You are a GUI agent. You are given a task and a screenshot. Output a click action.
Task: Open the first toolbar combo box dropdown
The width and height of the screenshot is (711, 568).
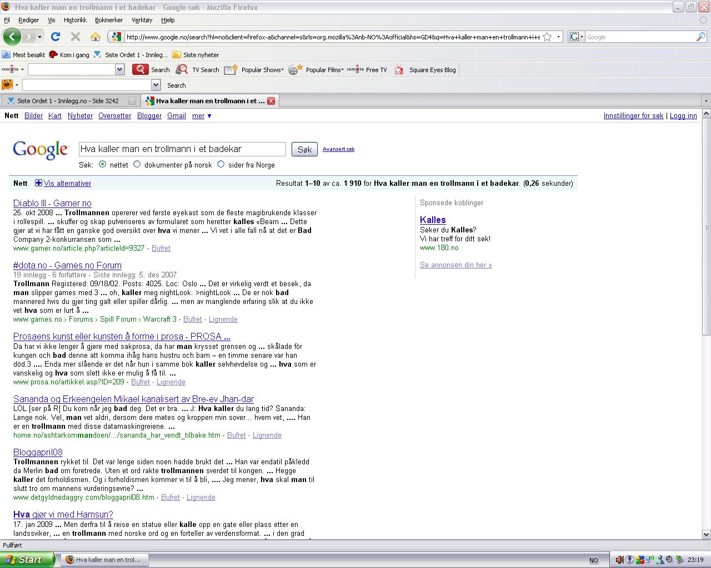tap(119, 69)
